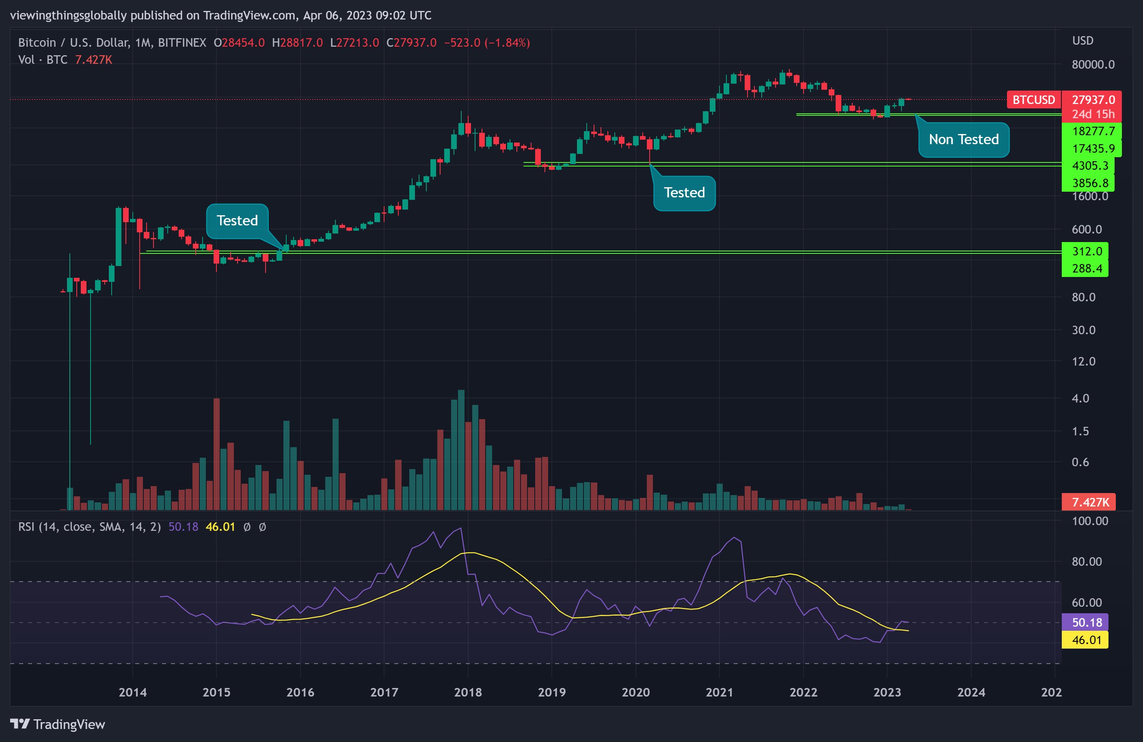Select the 'Non Tested' callout label
This screenshot has height=742, width=1143.
964,140
